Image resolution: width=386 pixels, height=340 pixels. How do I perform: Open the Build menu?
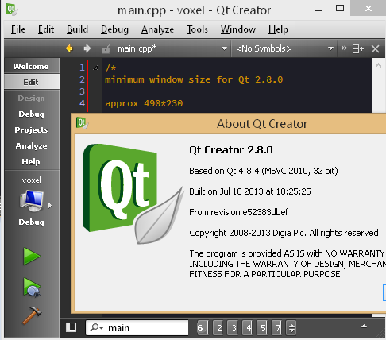click(77, 29)
